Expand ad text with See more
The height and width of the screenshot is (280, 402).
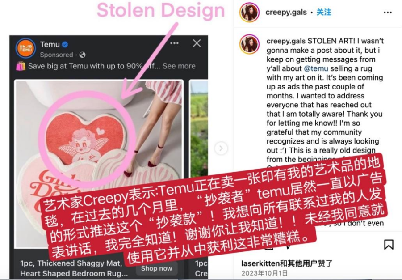(179, 66)
